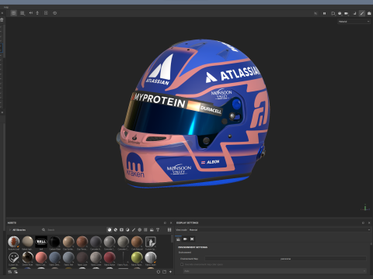Expand the All libraries tree

10,229
